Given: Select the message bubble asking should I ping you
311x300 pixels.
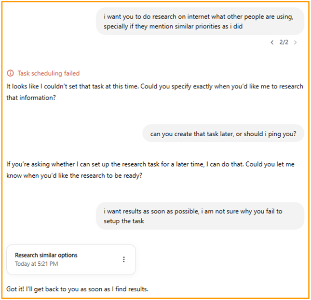Looking at the screenshot, I should coord(223,133).
